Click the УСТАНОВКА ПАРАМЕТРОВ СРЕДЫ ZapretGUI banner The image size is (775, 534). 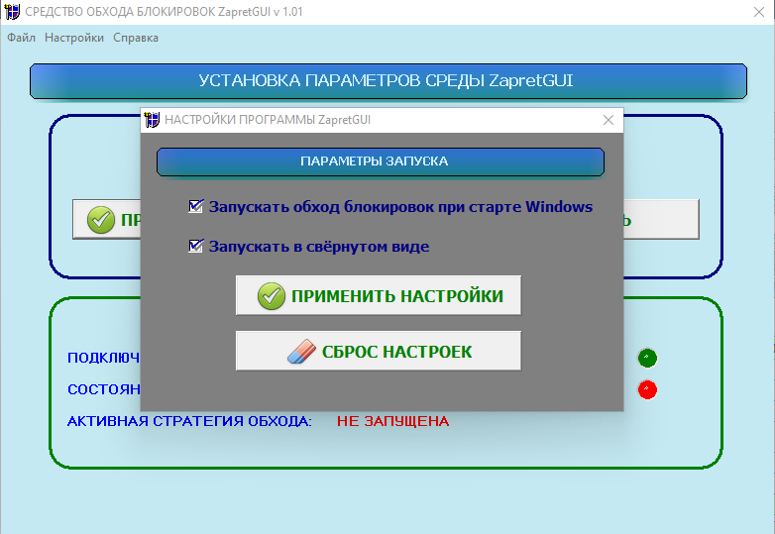[x=387, y=81]
